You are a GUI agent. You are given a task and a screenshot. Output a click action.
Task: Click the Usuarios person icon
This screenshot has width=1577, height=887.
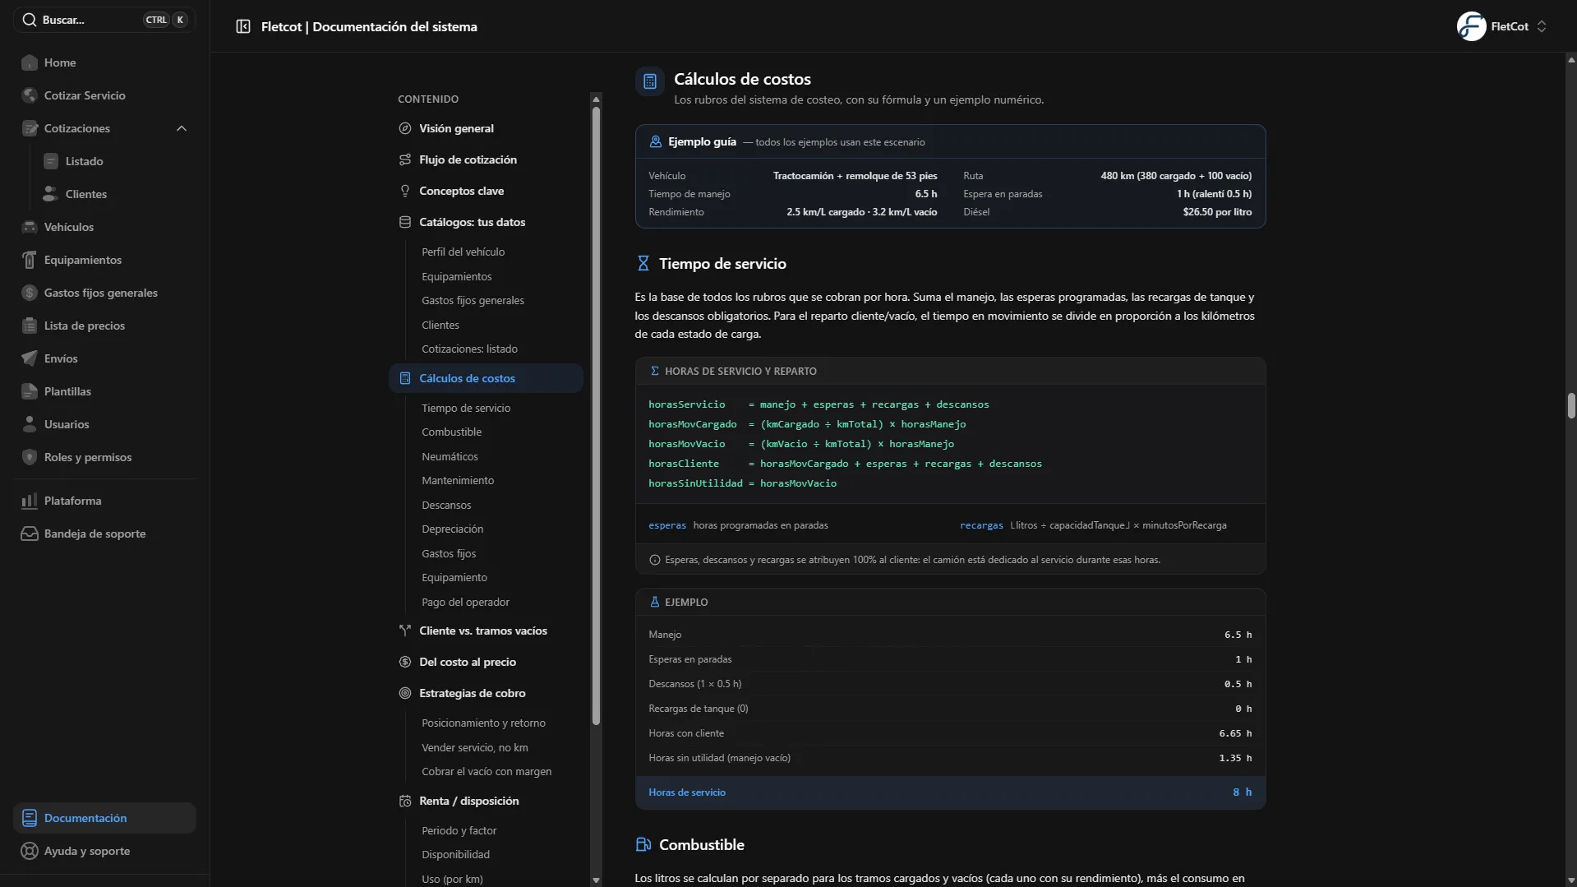(30, 424)
